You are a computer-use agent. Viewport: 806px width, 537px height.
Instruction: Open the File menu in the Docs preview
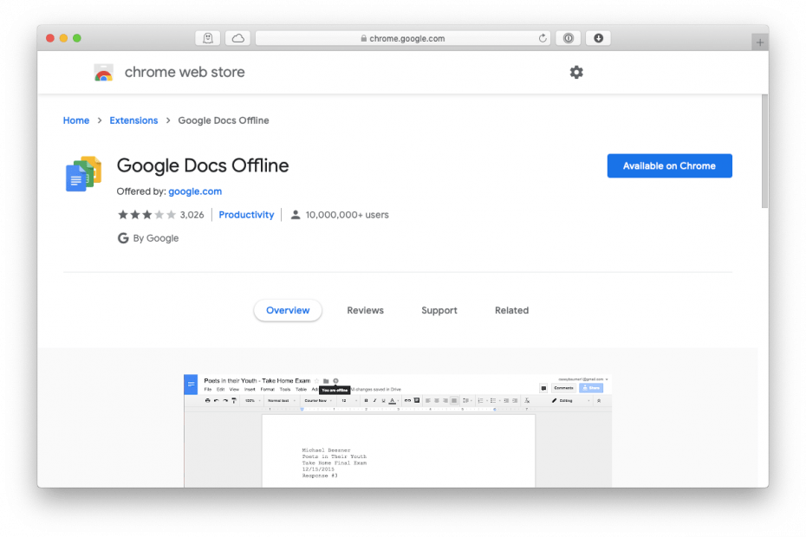(x=208, y=390)
